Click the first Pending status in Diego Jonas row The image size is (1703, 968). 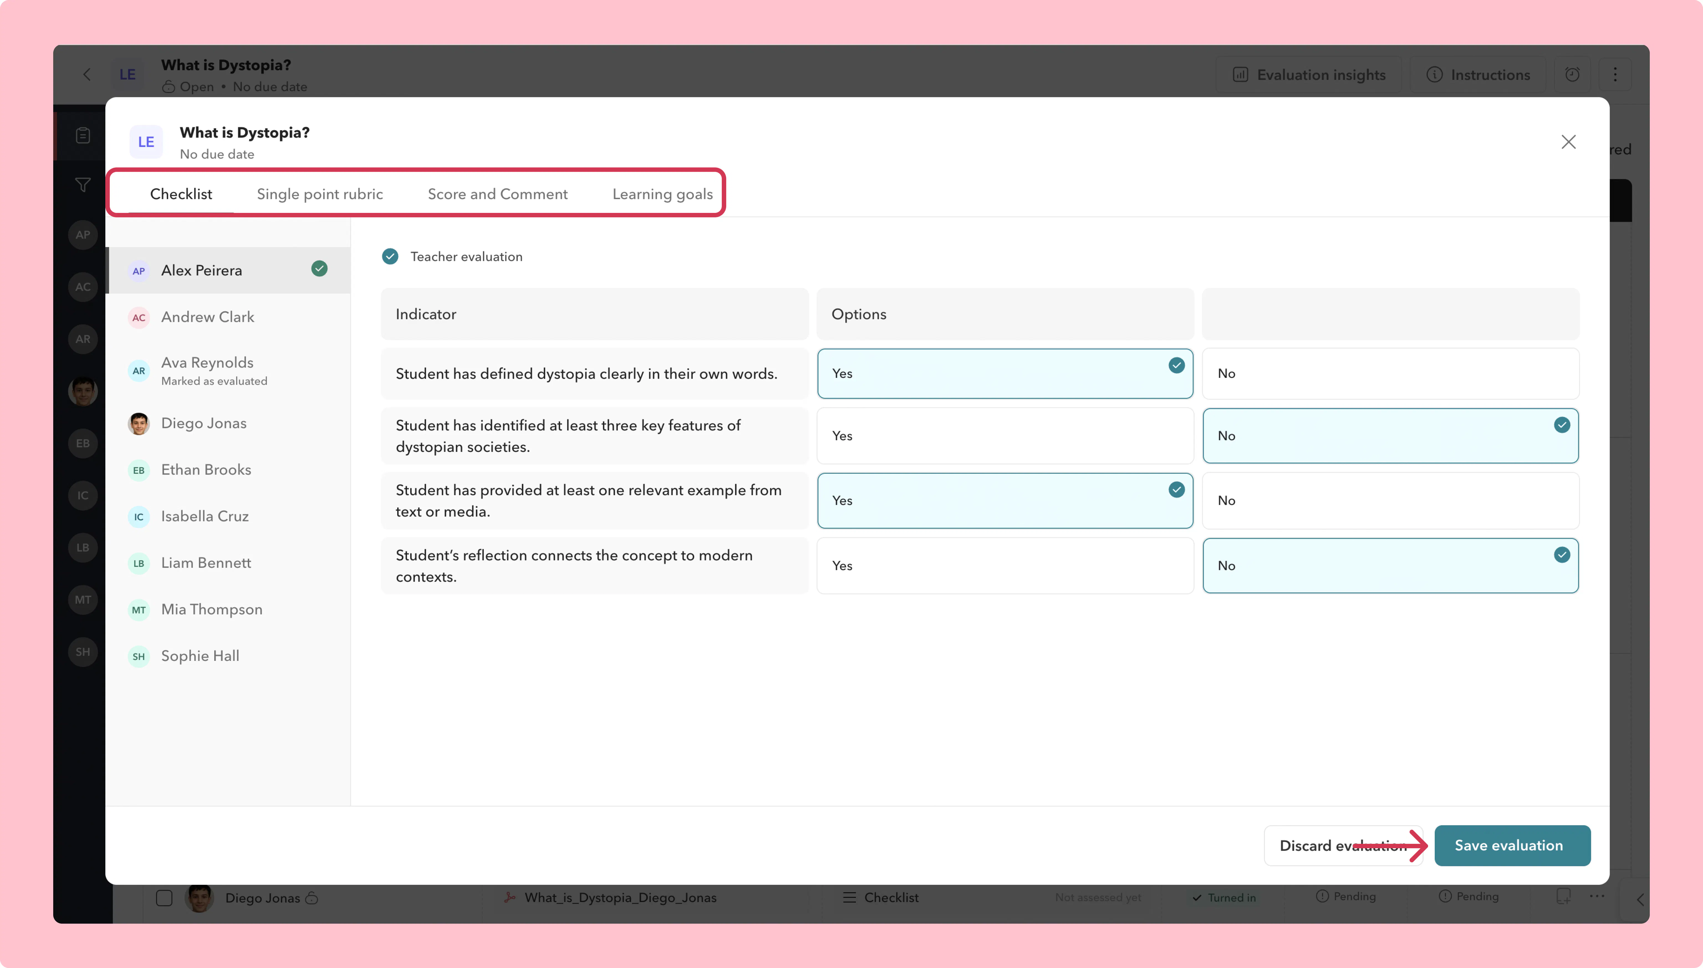coord(1346,896)
